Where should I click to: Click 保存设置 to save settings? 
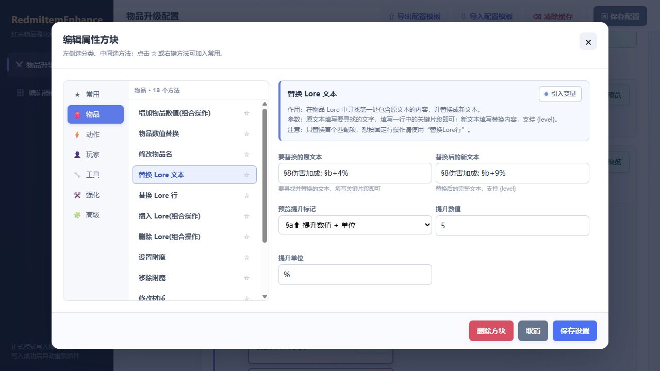click(x=575, y=331)
